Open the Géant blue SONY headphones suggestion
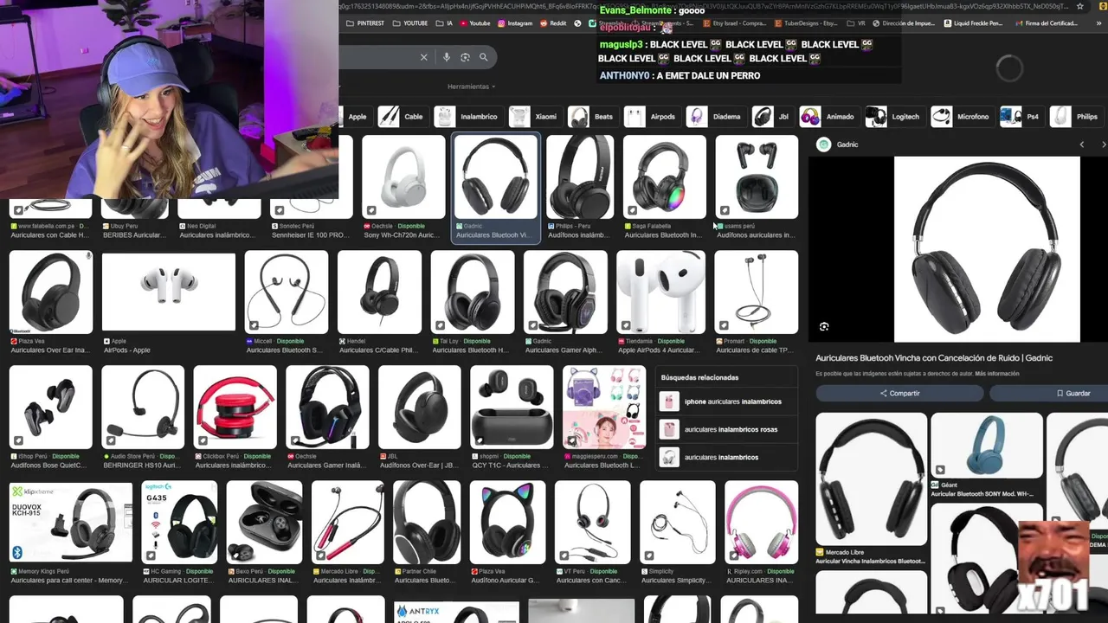1108x623 pixels. click(x=987, y=446)
